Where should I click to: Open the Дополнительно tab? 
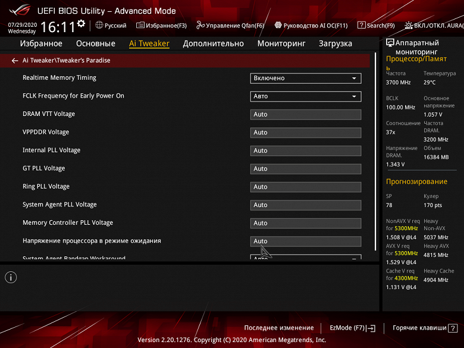[213, 43]
